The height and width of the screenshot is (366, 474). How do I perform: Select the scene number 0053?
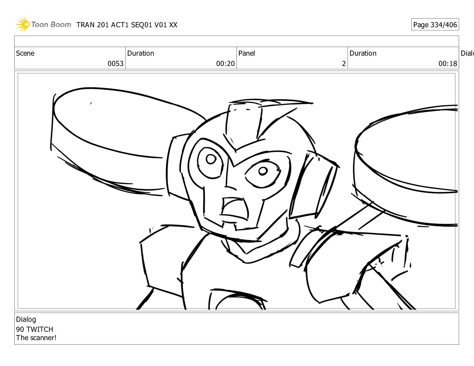115,63
